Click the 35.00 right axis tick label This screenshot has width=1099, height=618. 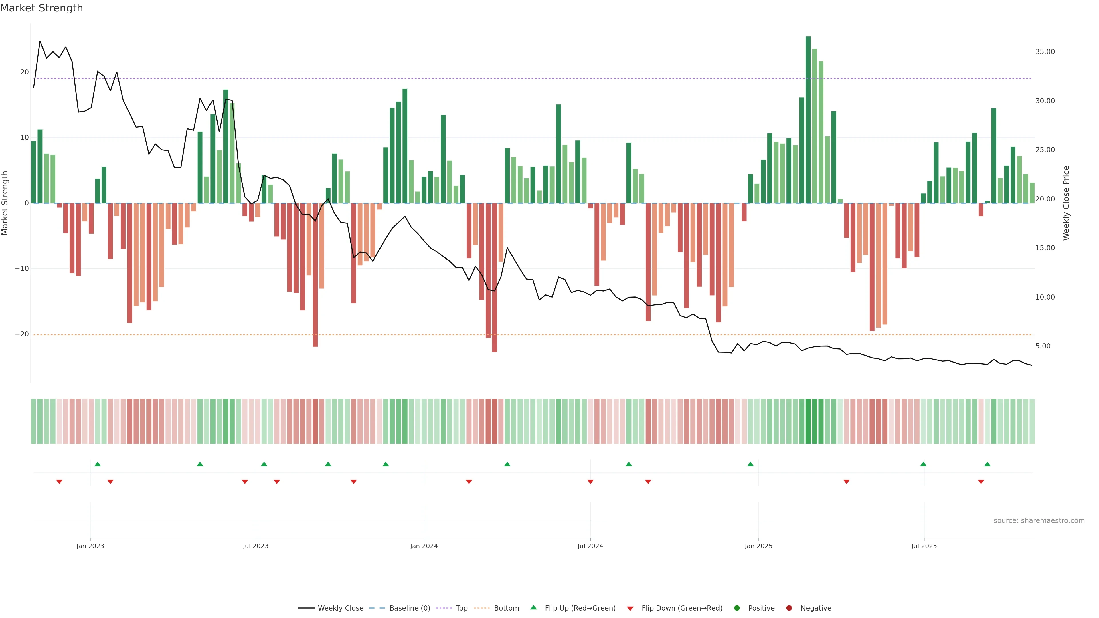click(x=1045, y=51)
